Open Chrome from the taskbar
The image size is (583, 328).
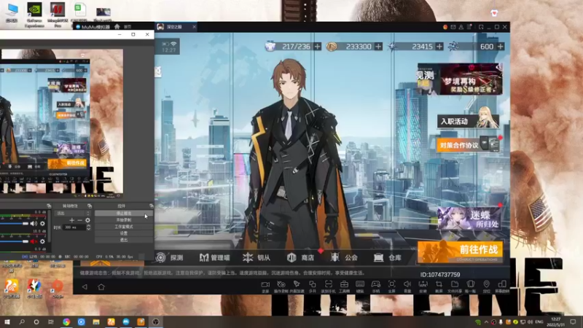point(66,321)
